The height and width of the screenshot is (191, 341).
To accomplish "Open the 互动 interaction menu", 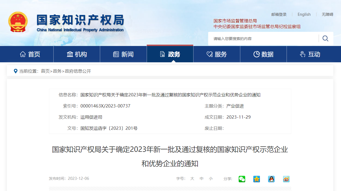I will [x=310, y=54].
